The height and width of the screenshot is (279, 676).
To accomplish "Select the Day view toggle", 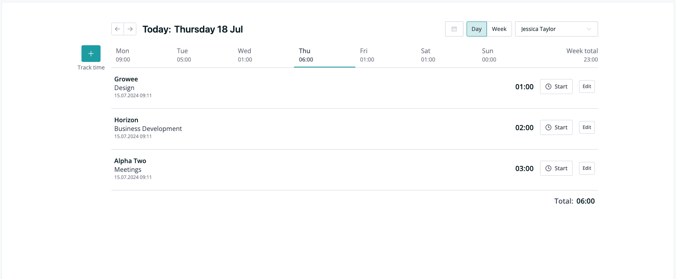I will pyautogui.click(x=476, y=29).
